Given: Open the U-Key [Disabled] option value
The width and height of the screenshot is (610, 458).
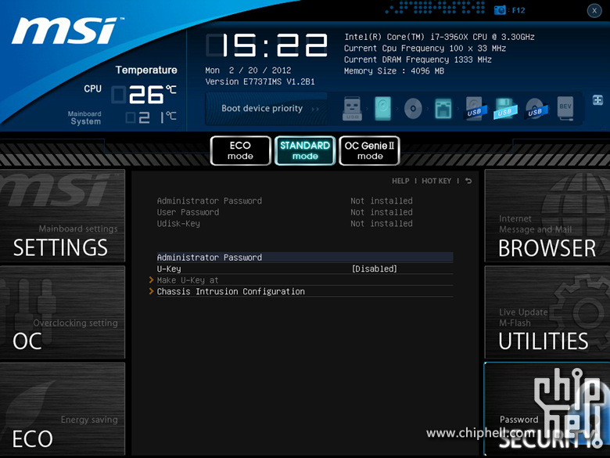Looking at the screenshot, I should click(375, 269).
